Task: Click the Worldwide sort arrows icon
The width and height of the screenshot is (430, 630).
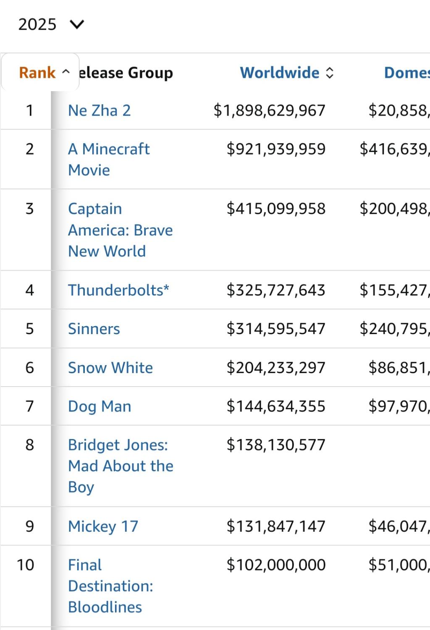Action: click(330, 73)
